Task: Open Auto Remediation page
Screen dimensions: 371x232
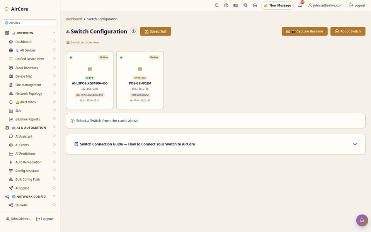Action: [28, 162]
